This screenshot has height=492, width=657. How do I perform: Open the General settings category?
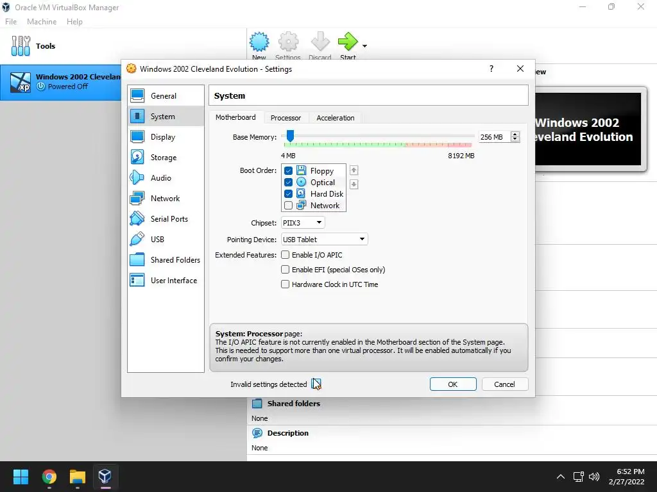166,96
